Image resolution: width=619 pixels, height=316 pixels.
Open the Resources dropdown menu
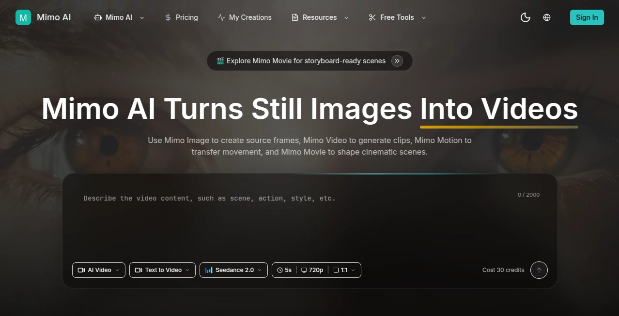[320, 17]
